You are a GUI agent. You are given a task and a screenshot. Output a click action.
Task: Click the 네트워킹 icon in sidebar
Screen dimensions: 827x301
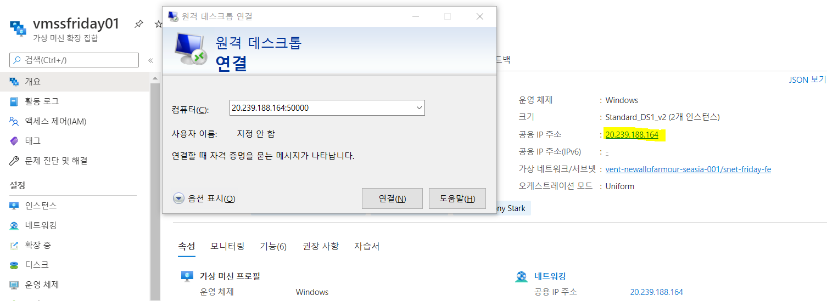click(x=15, y=225)
